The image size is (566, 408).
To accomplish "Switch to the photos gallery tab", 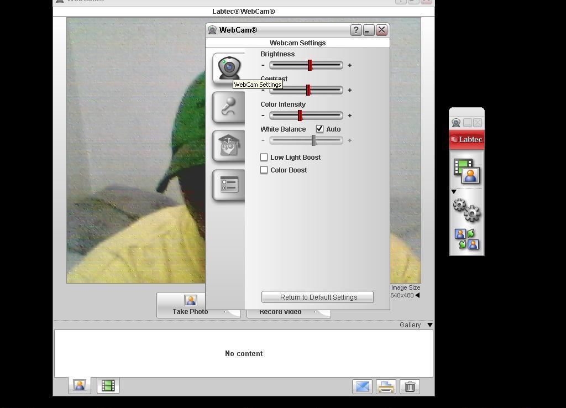I will point(80,385).
